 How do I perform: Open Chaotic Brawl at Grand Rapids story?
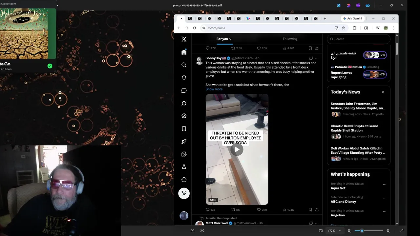pos(354,128)
